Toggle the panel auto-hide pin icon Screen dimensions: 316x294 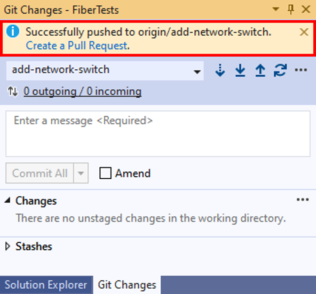click(291, 9)
